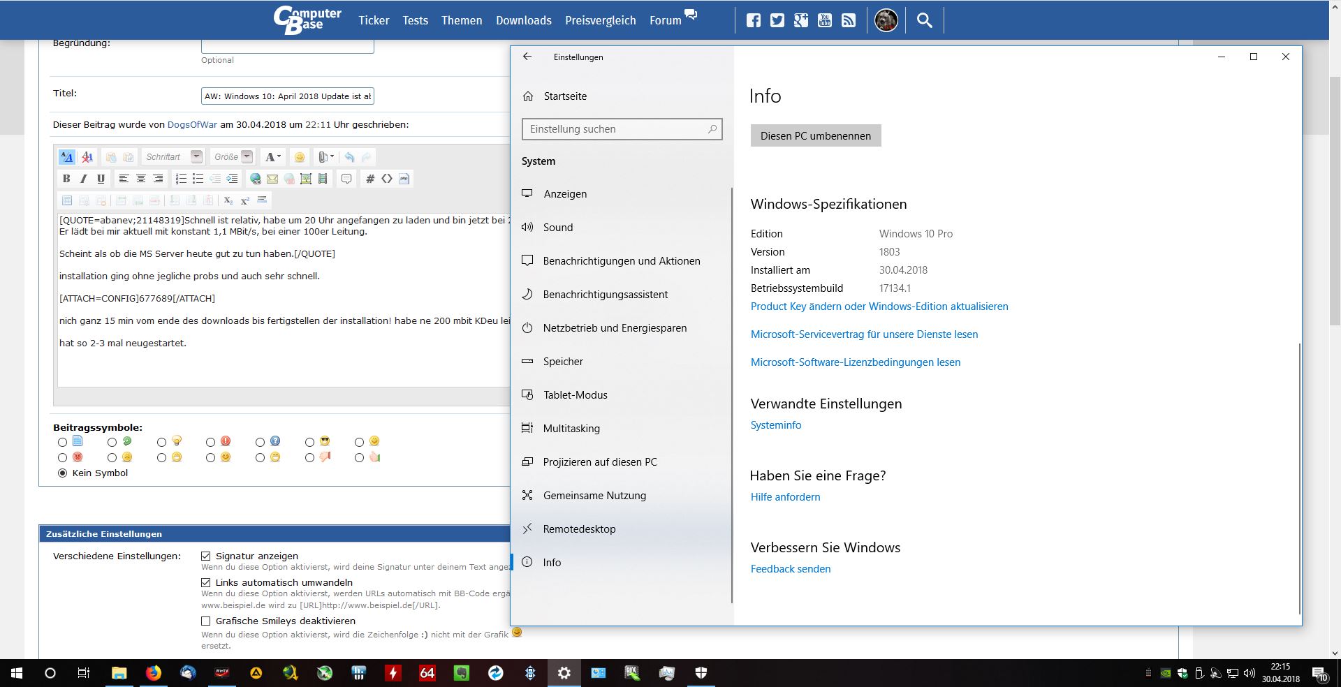Open Firefox from the taskbar

154,673
